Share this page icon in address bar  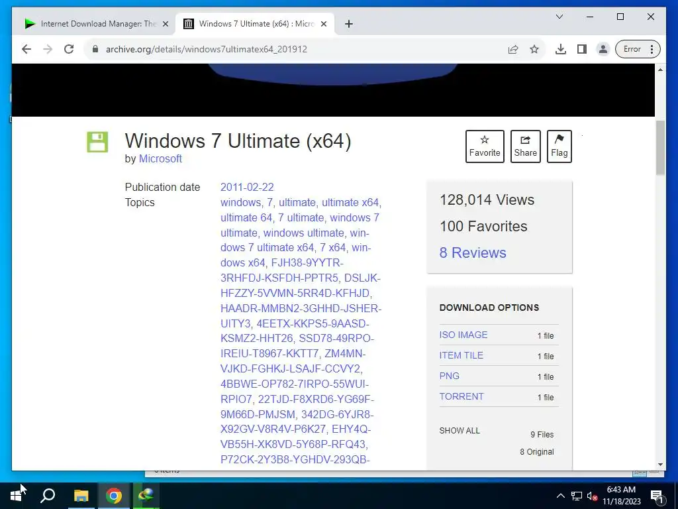513,49
